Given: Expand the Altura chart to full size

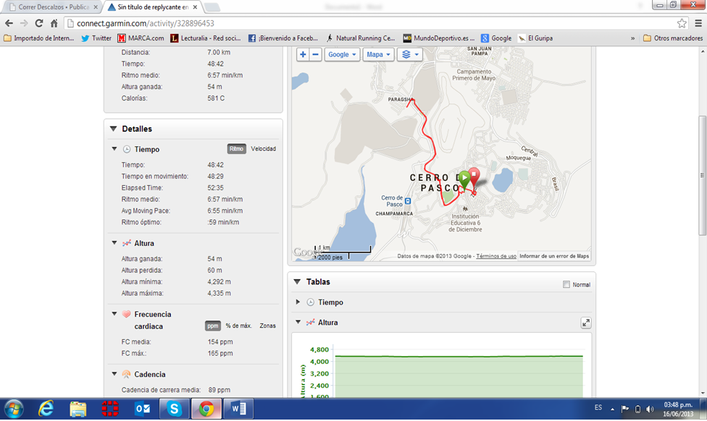Looking at the screenshot, I should click(x=586, y=323).
